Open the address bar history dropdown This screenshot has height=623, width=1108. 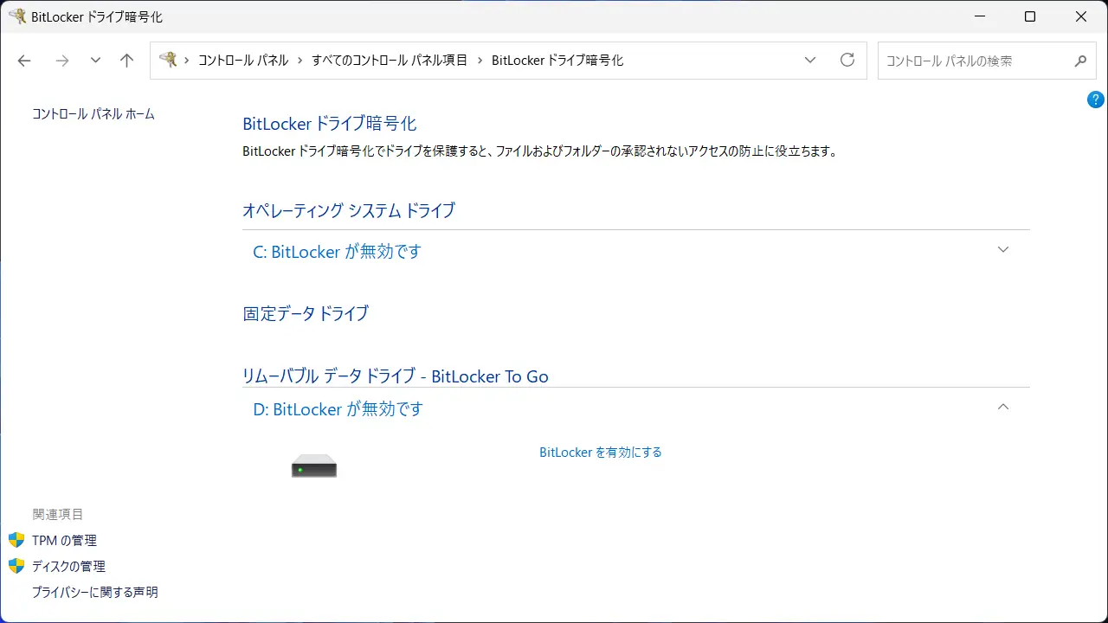810,61
